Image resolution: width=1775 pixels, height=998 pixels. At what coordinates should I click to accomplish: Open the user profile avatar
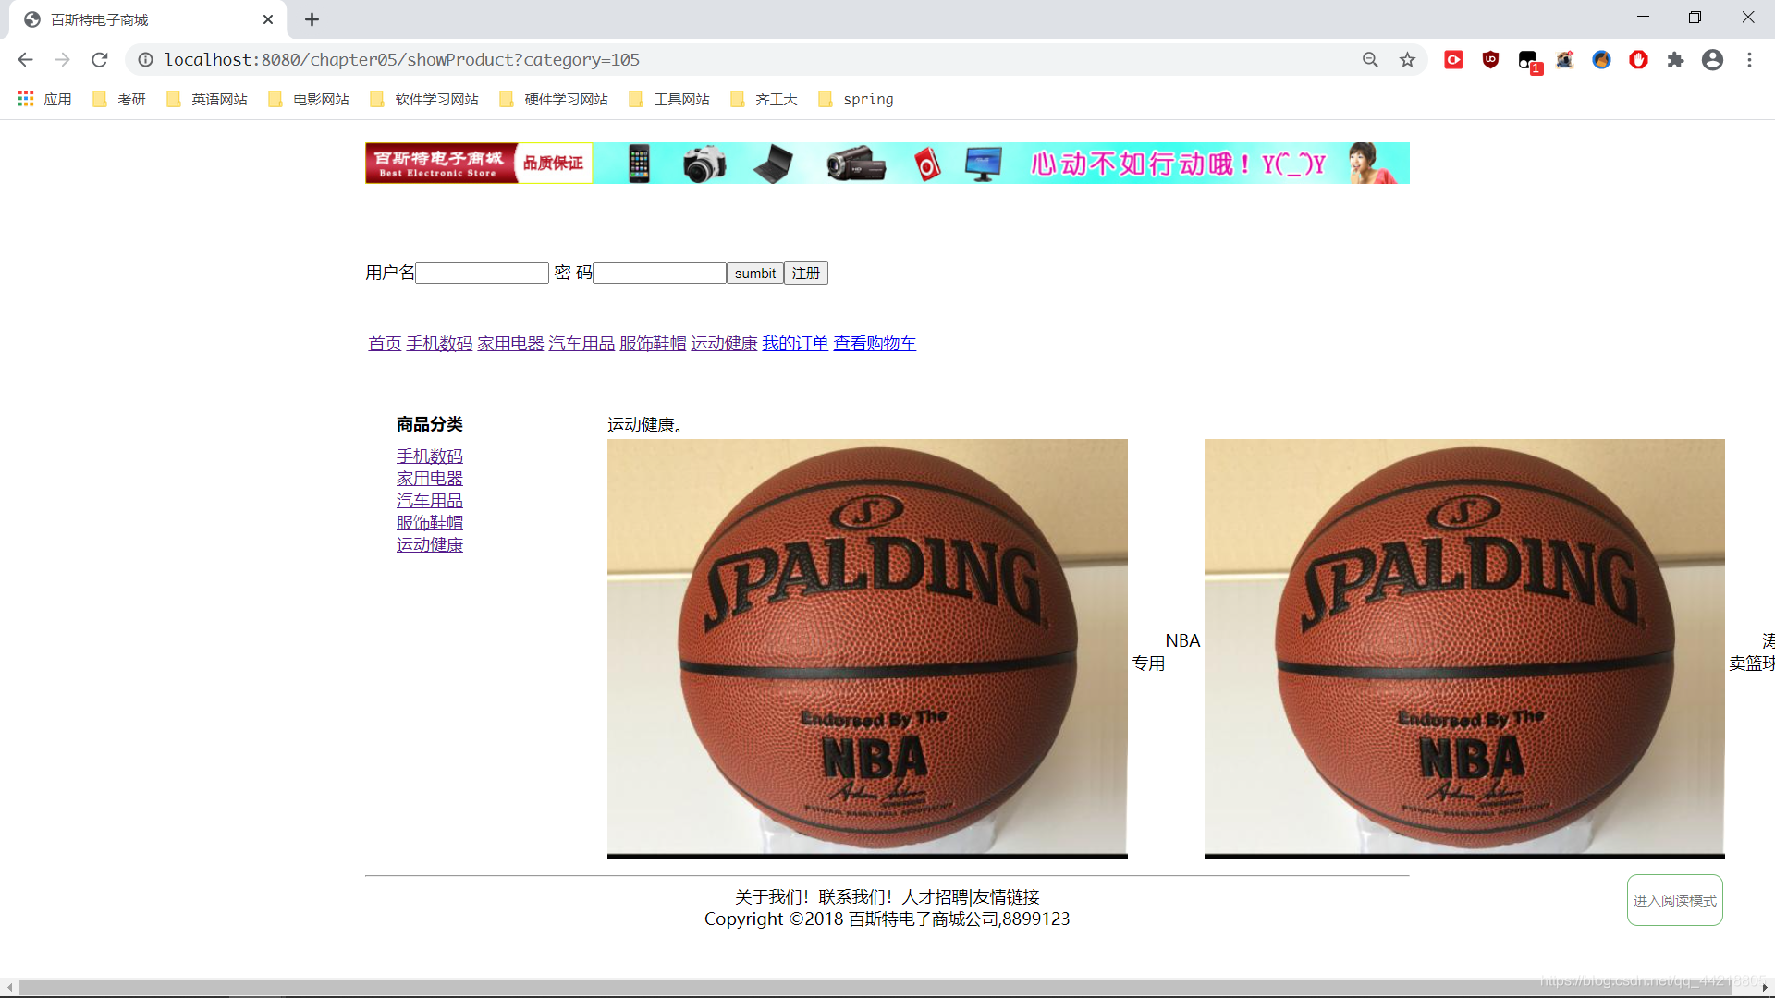point(1712,60)
